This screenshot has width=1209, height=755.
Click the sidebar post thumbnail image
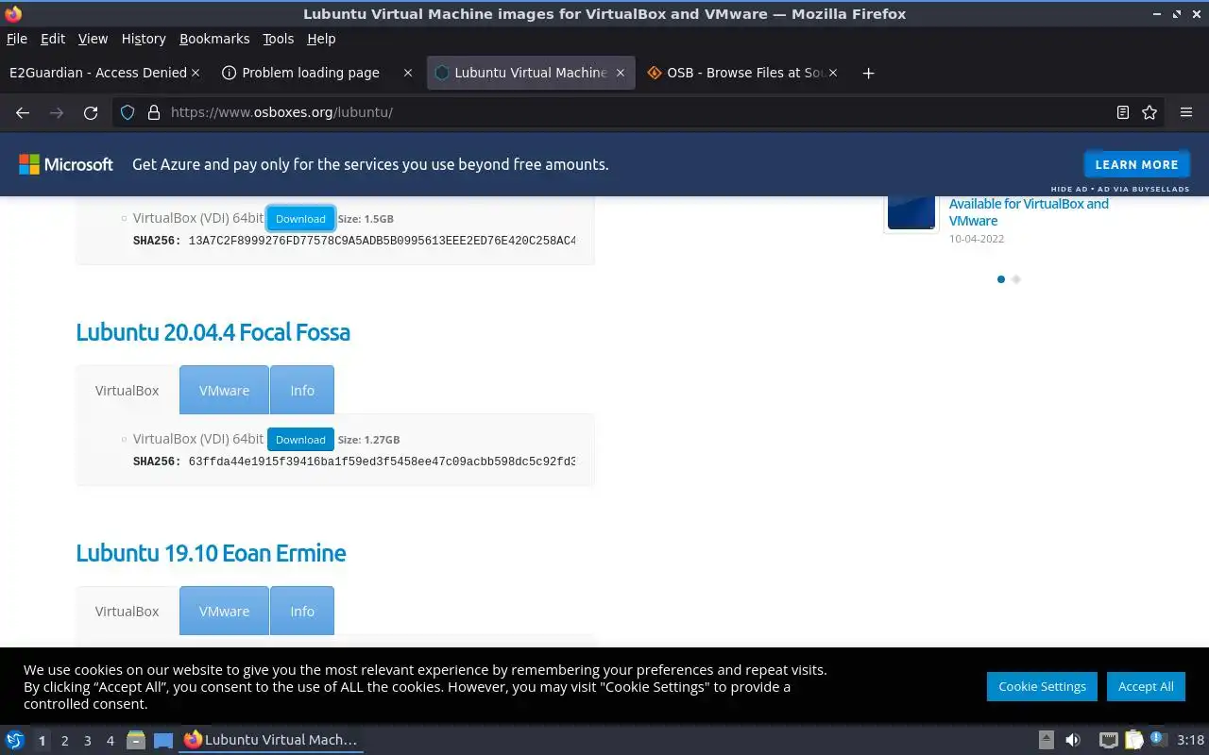tap(911, 212)
